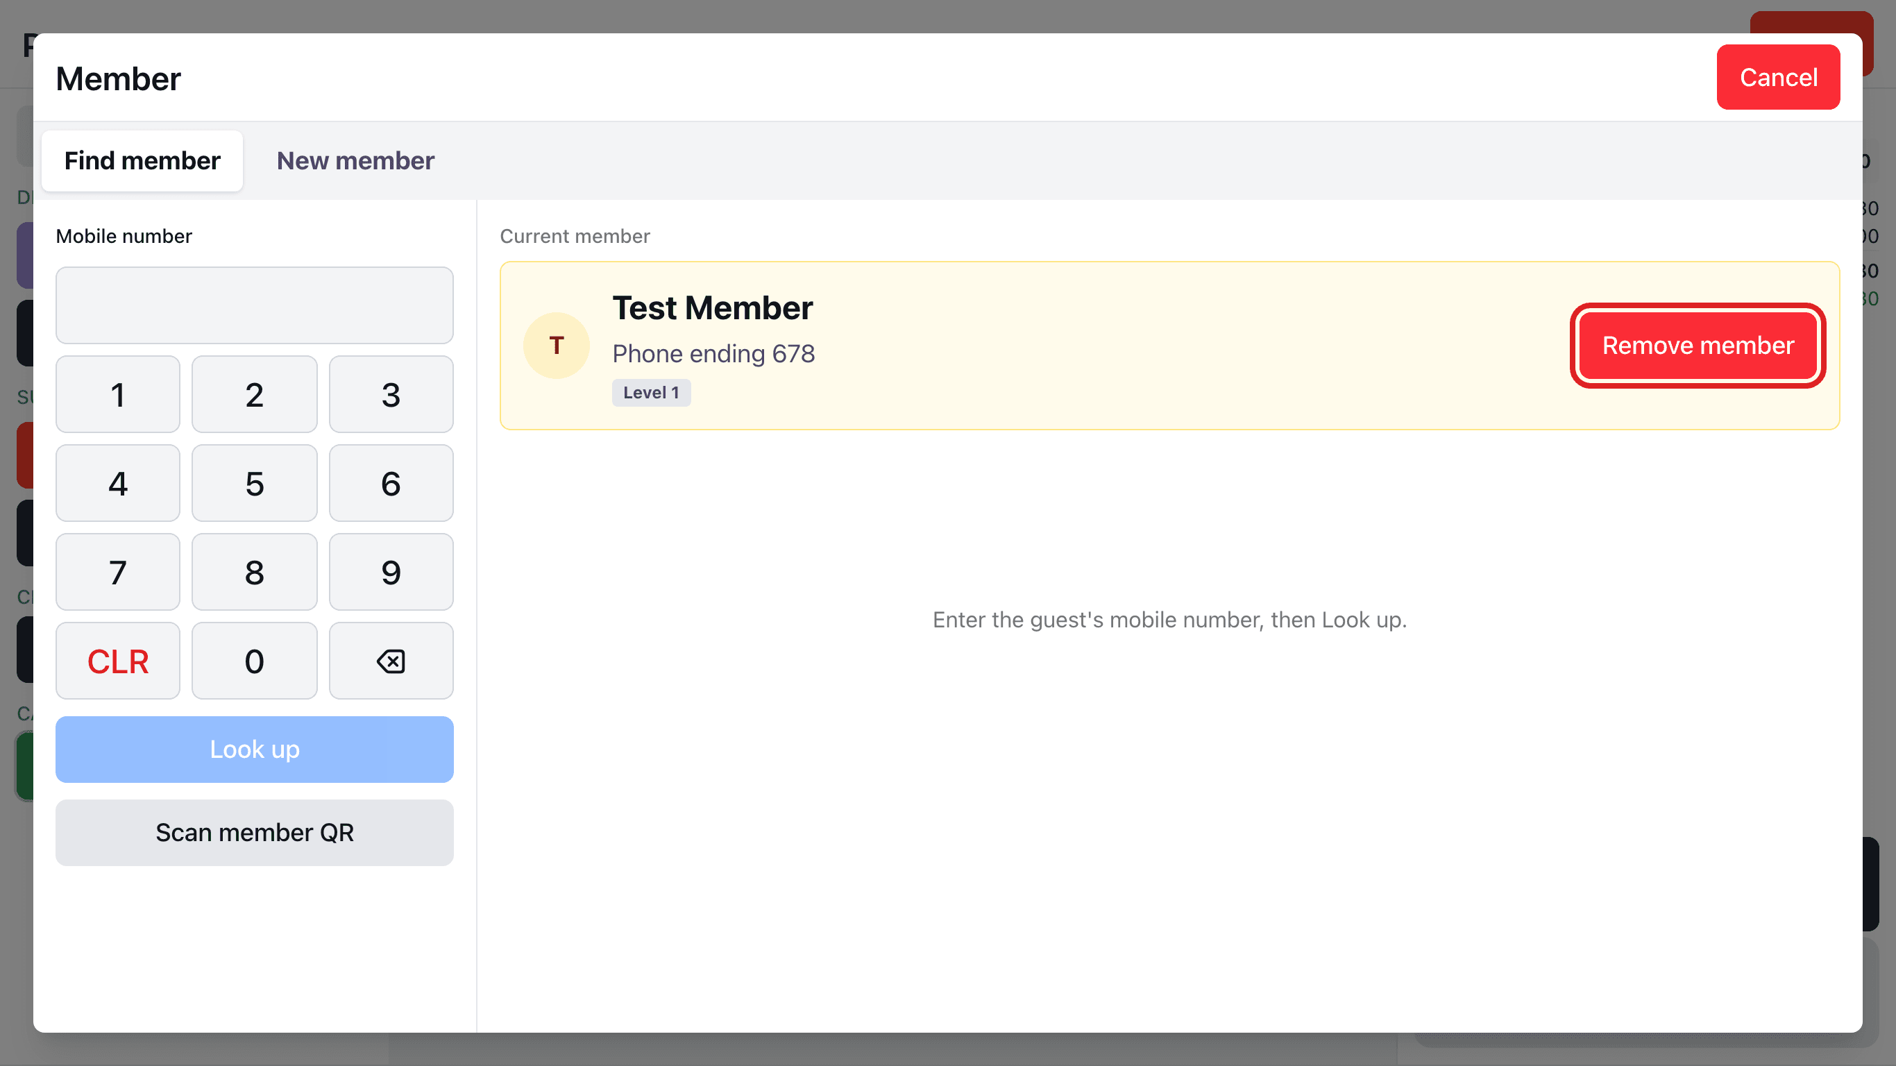Tap keypad digit 0
Viewport: 1896px width, 1066px height.
coord(254,661)
